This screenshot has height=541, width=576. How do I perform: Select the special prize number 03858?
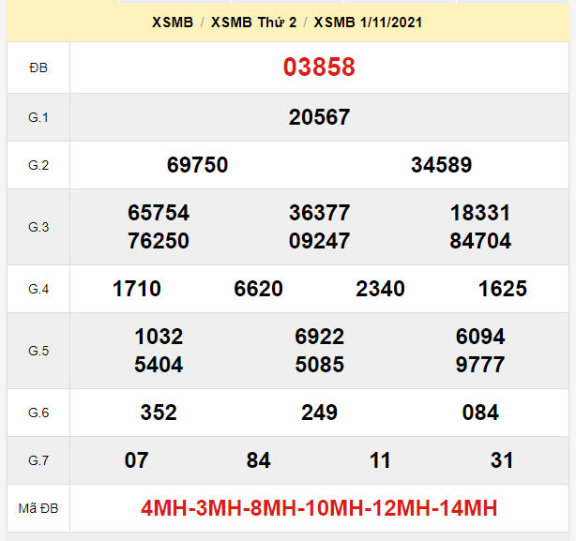point(319,68)
